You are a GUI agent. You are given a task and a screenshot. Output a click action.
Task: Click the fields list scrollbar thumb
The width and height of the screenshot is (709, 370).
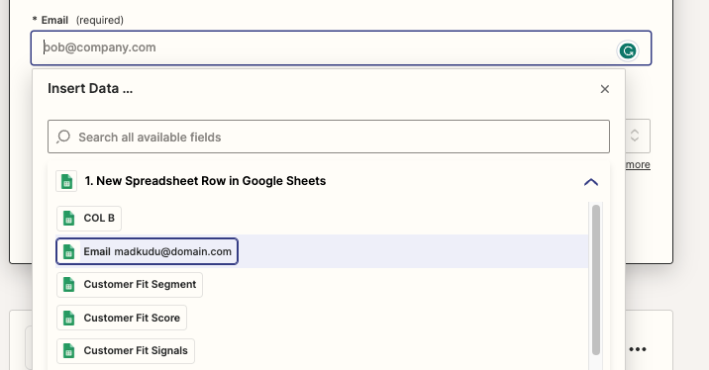596,280
